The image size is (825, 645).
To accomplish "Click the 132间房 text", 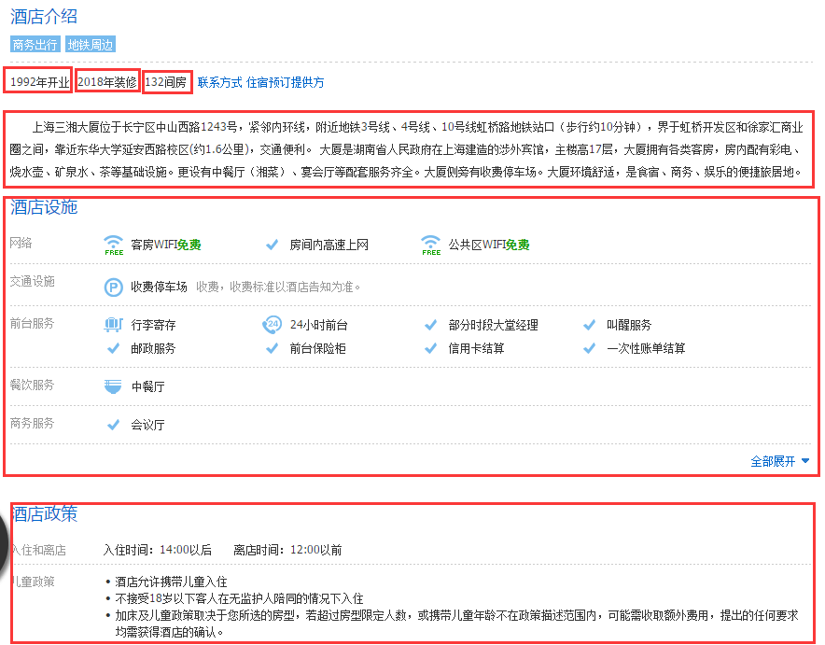I will click(x=166, y=82).
